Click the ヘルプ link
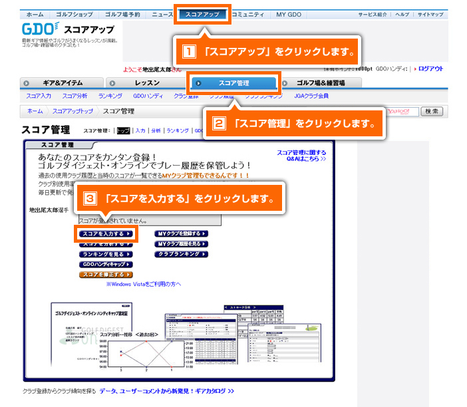The width and height of the screenshot is (467, 407). [x=402, y=15]
